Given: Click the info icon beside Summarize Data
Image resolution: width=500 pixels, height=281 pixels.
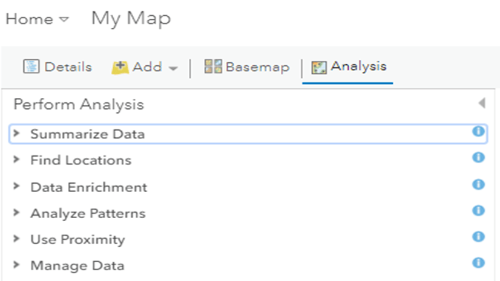Looking at the screenshot, I should 478,131.
